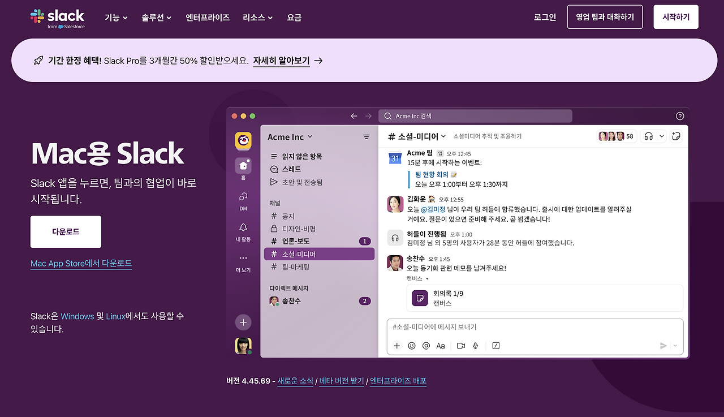Record audio with the microphone icon
724x417 pixels.
[x=475, y=345]
